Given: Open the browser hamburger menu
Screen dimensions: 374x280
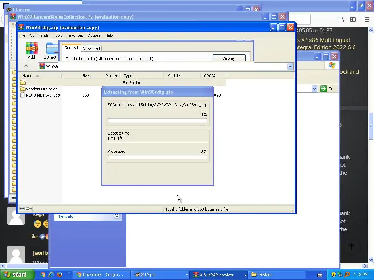Looking at the screenshot, I should coord(367,19).
